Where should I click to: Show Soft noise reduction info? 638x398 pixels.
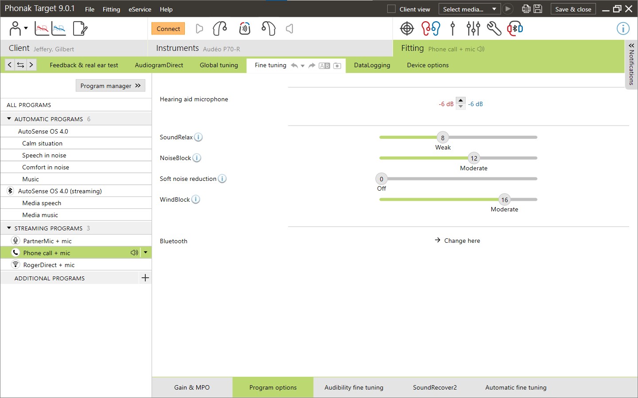(x=222, y=179)
